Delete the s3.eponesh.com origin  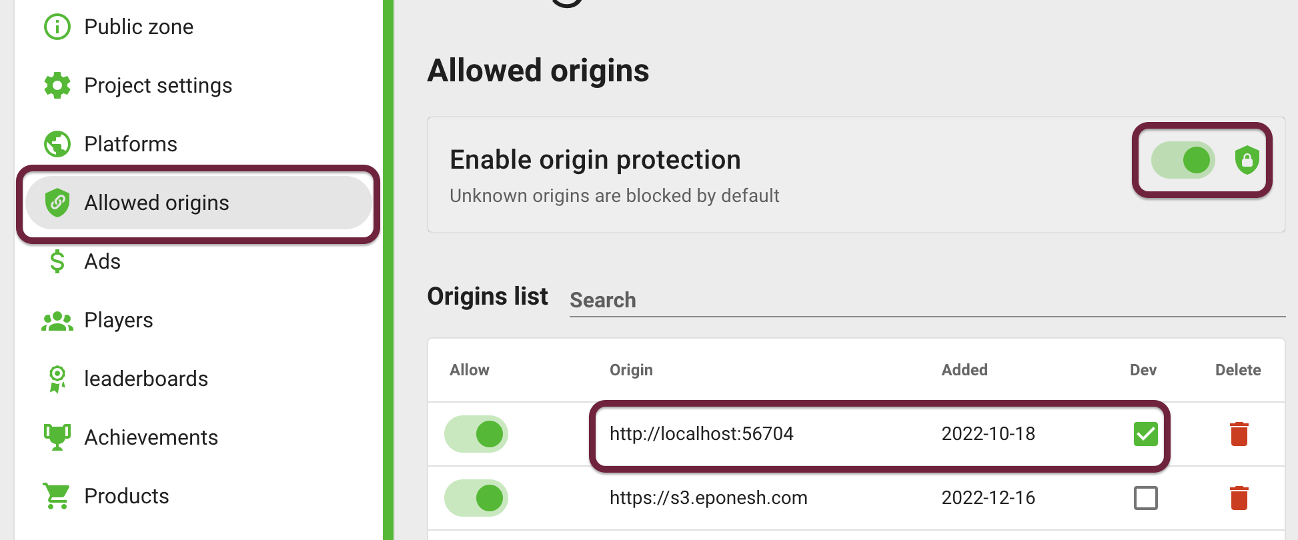click(1239, 498)
